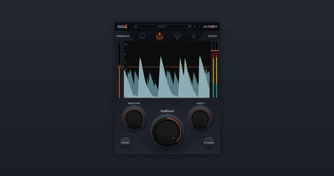The width and height of the screenshot is (334, 176).
Task: Toggle the S-CHAIN sidechain button
Action: [x=209, y=143]
